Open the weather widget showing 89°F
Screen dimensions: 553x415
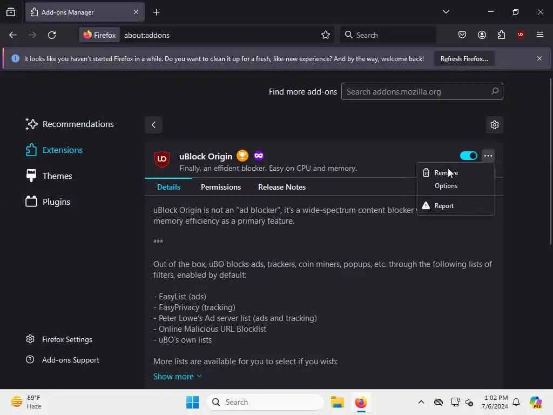pos(26,402)
